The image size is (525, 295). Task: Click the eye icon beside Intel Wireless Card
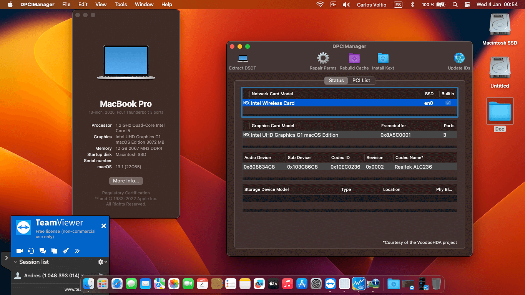247,103
